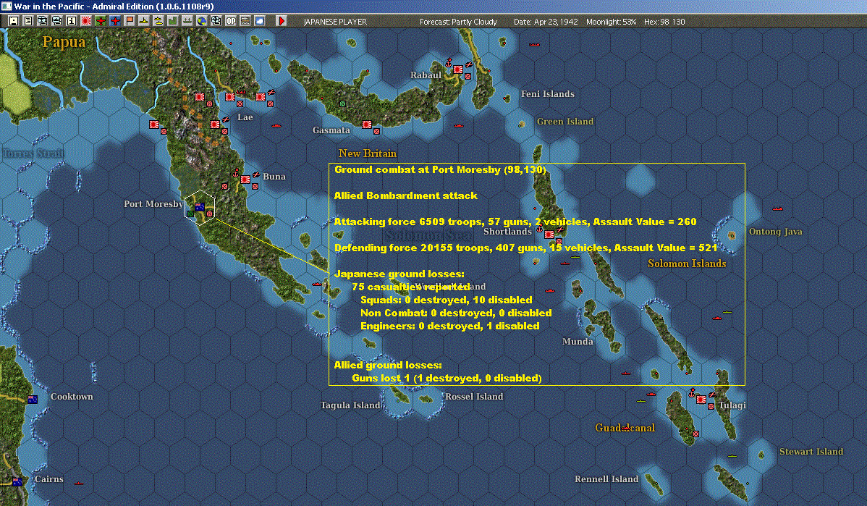Select the Australian flag at Cooktown
The width and height of the screenshot is (867, 506).
pyautogui.click(x=33, y=400)
